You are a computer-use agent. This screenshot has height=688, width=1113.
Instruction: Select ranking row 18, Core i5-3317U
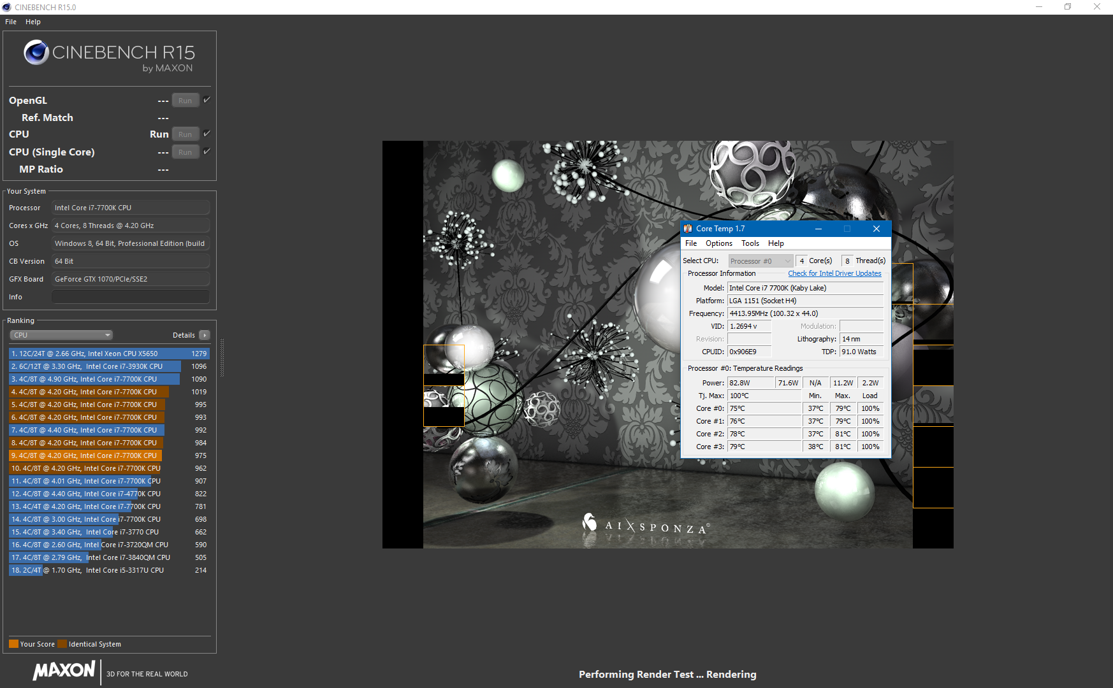coord(109,570)
